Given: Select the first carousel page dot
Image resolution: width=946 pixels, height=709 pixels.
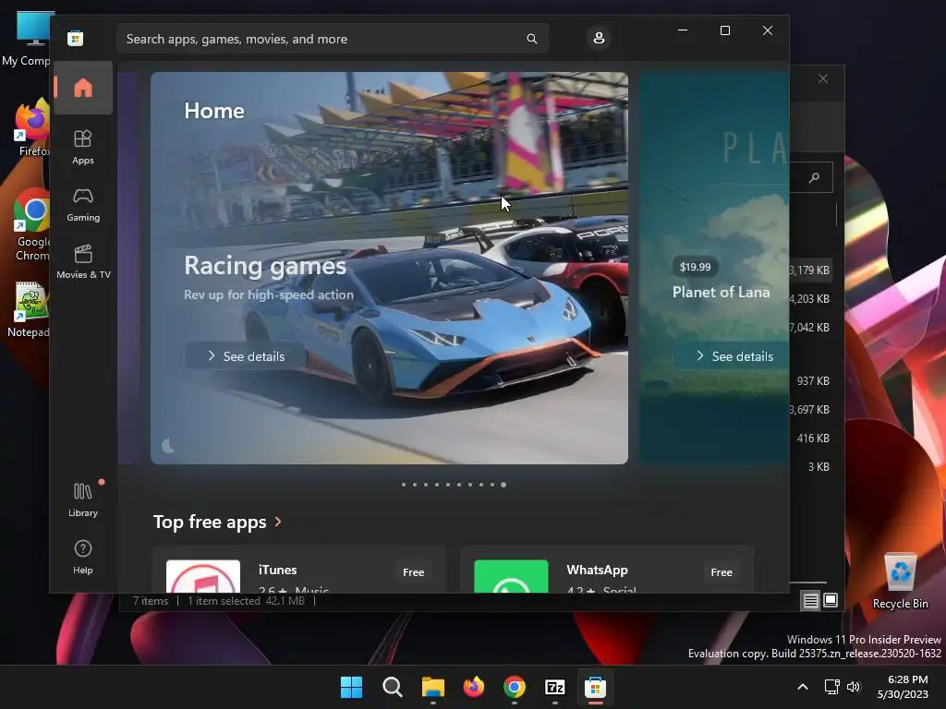Looking at the screenshot, I should 404,485.
